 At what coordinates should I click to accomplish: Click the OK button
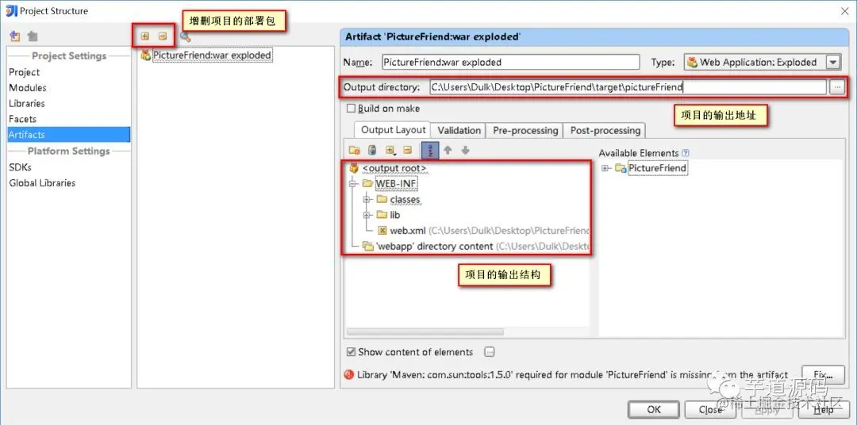[654, 409]
